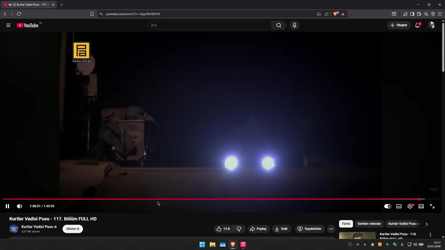Click the install/cast icon in address bar

tap(319, 14)
